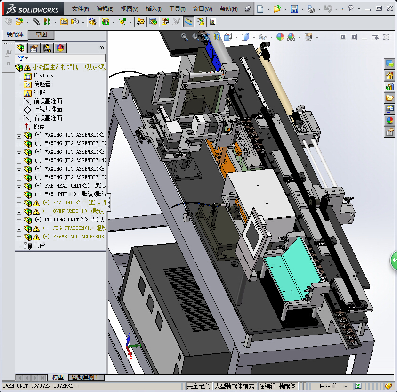Image resolution: width=397 pixels, height=392 pixels.
Task: Create a New Motion Study
Action: point(141,22)
